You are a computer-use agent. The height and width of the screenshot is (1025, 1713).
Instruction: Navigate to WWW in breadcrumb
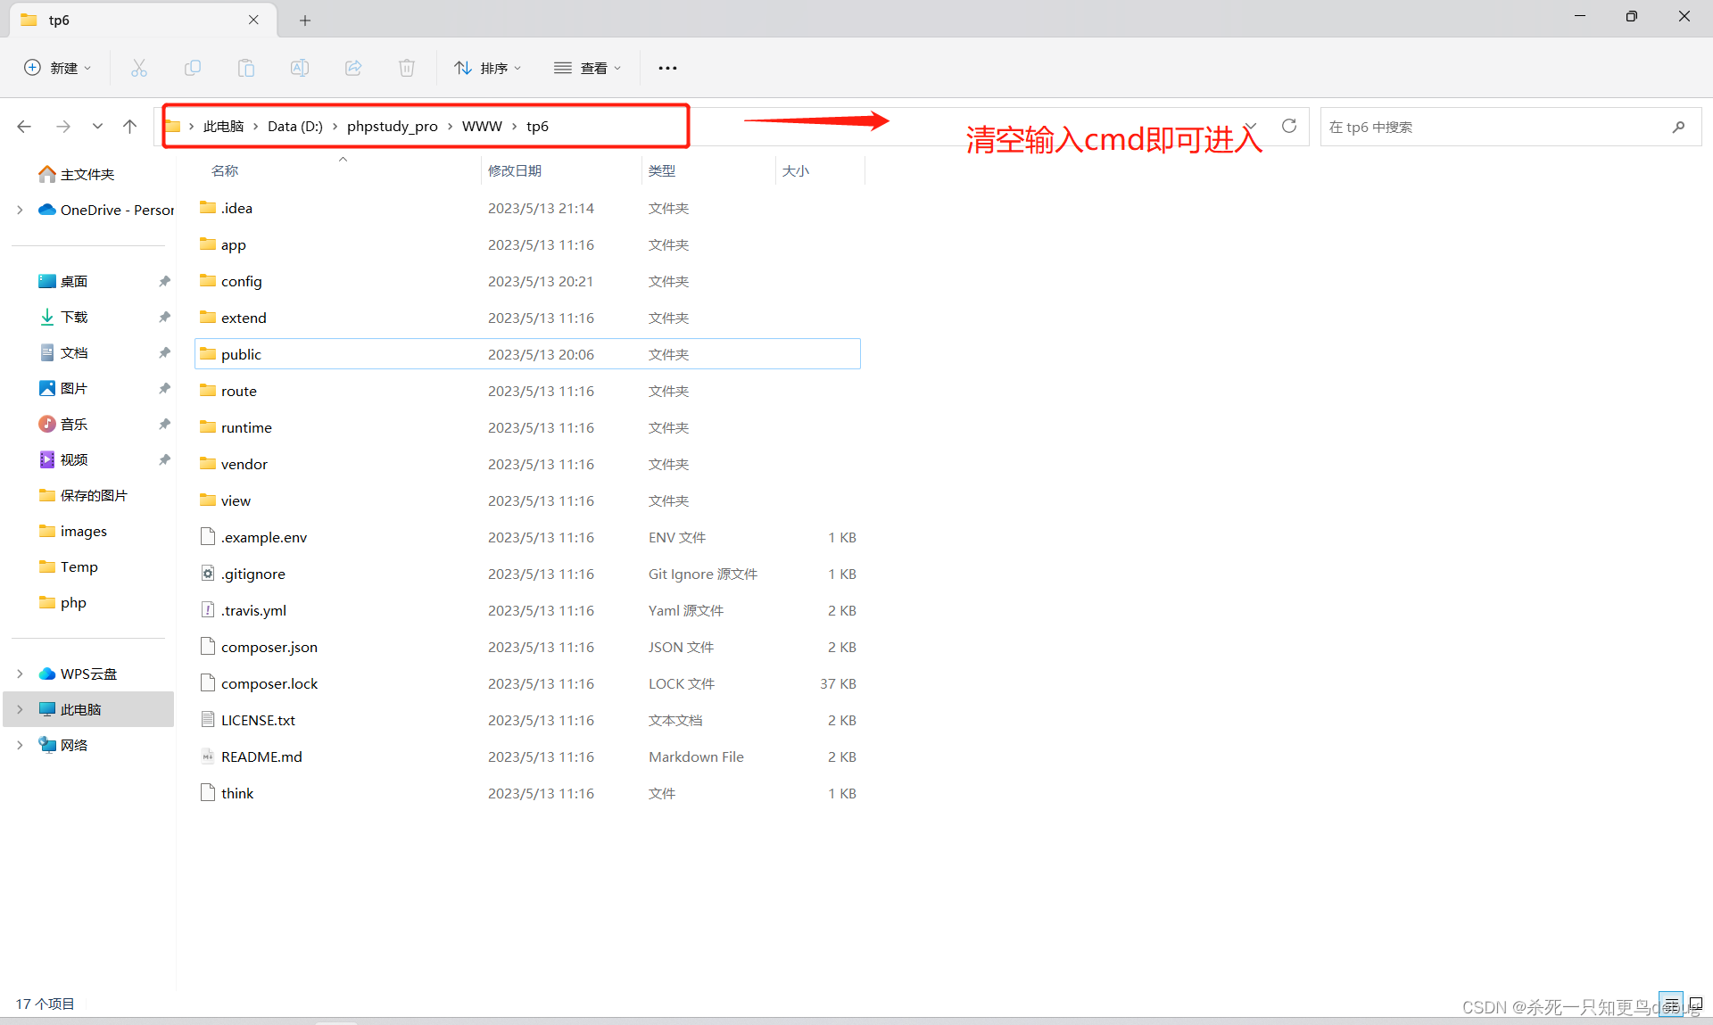point(482,127)
